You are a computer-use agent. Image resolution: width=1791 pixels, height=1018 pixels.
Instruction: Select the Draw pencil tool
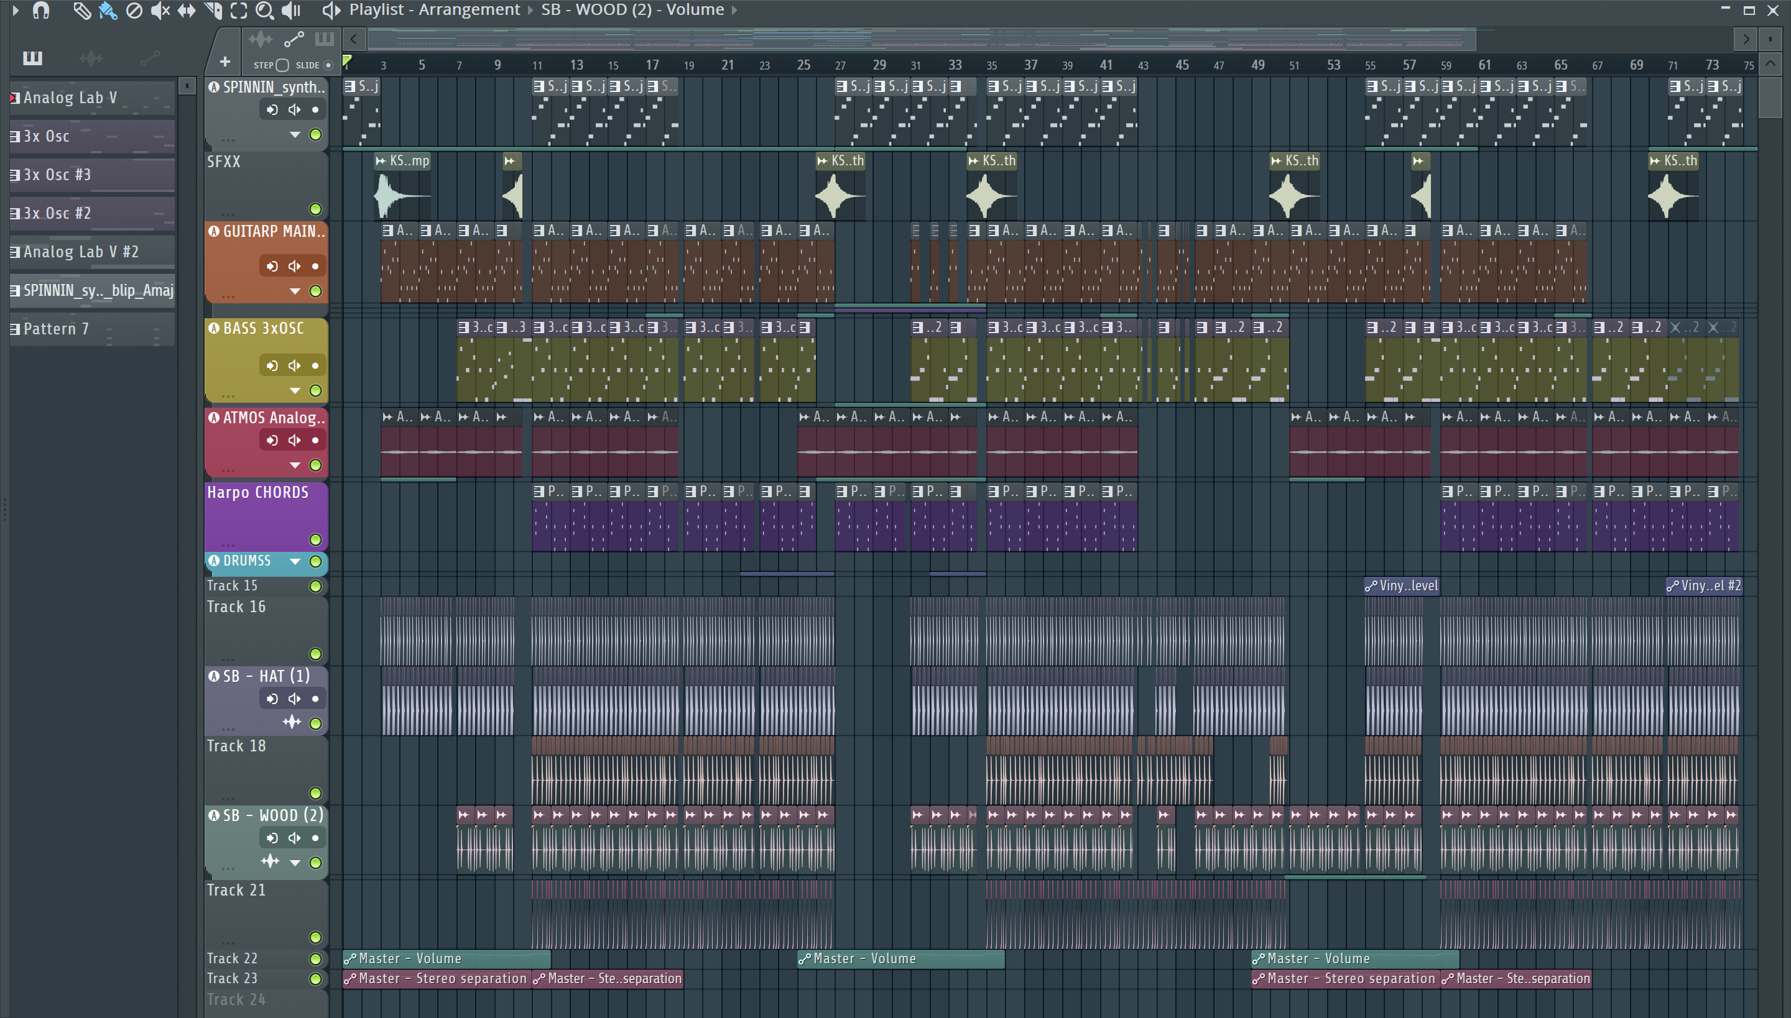tap(82, 11)
